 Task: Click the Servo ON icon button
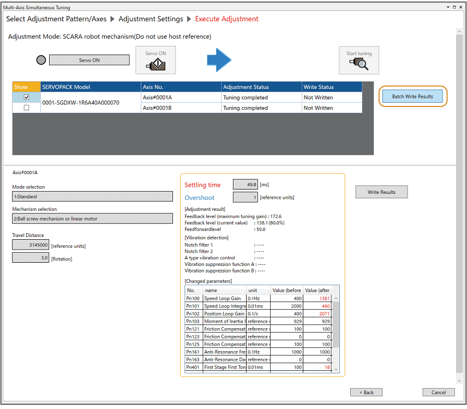click(x=155, y=60)
